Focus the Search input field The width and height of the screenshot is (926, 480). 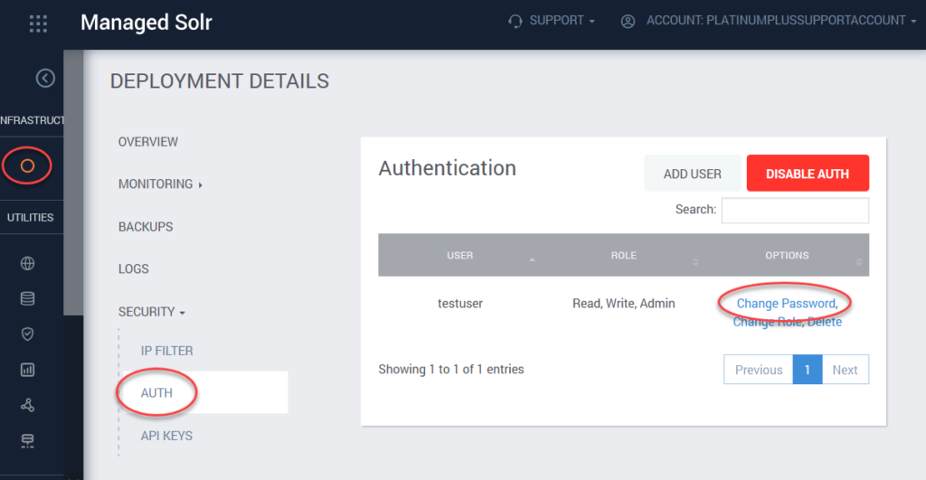tap(795, 211)
